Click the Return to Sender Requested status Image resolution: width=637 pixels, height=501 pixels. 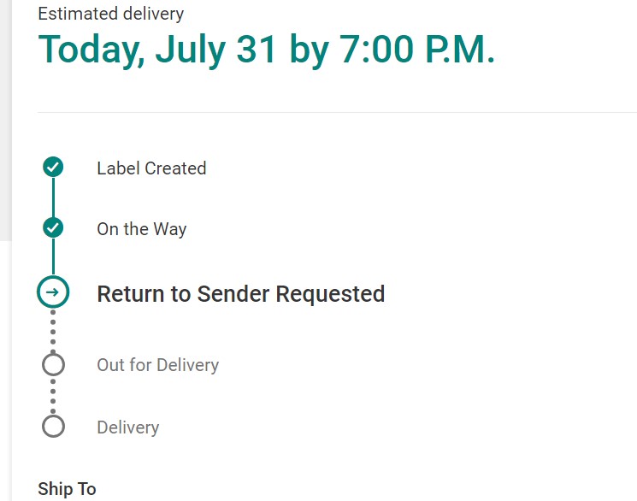coord(240,294)
